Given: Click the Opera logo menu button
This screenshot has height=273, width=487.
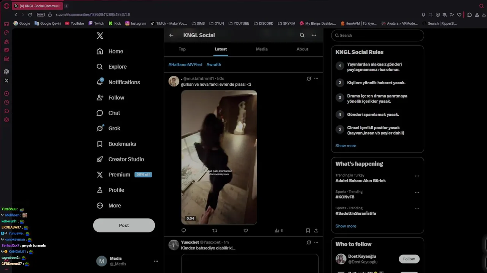Looking at the screenshot, I should click(x=6, y=6).
